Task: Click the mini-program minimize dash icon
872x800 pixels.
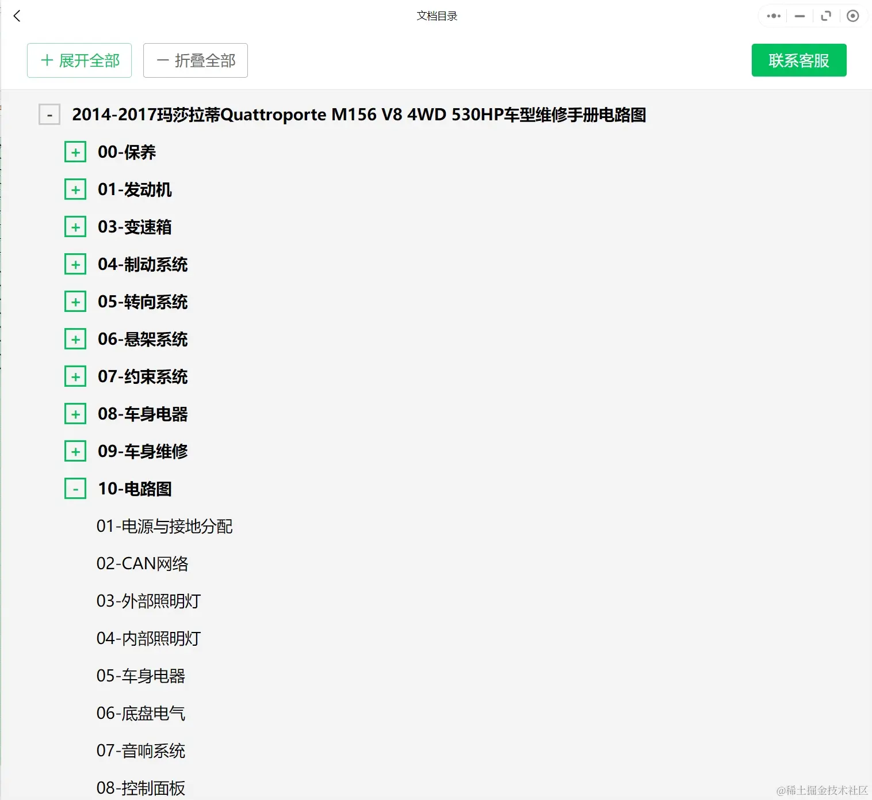Action: pos(800,16)
